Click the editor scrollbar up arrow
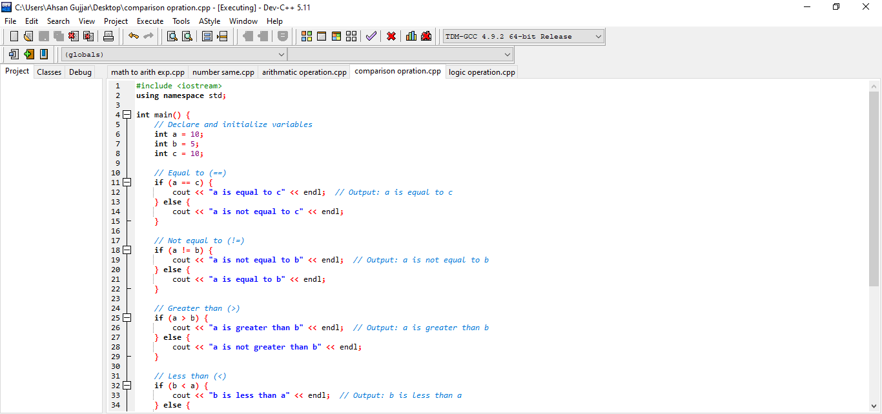The image size is (882, 414). [x=874, y=86]
